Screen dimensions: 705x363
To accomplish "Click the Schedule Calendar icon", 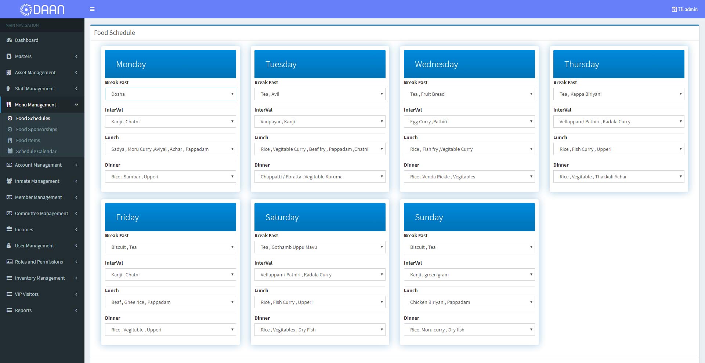I will 10,151.
